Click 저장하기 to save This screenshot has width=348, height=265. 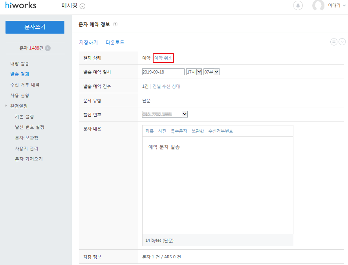(88, 42)
